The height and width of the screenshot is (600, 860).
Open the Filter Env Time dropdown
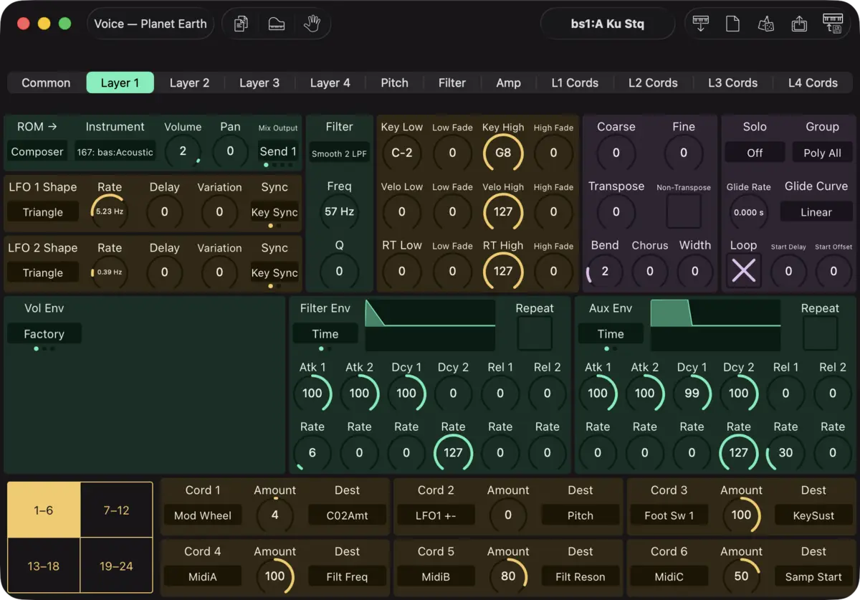coord(325,333)
